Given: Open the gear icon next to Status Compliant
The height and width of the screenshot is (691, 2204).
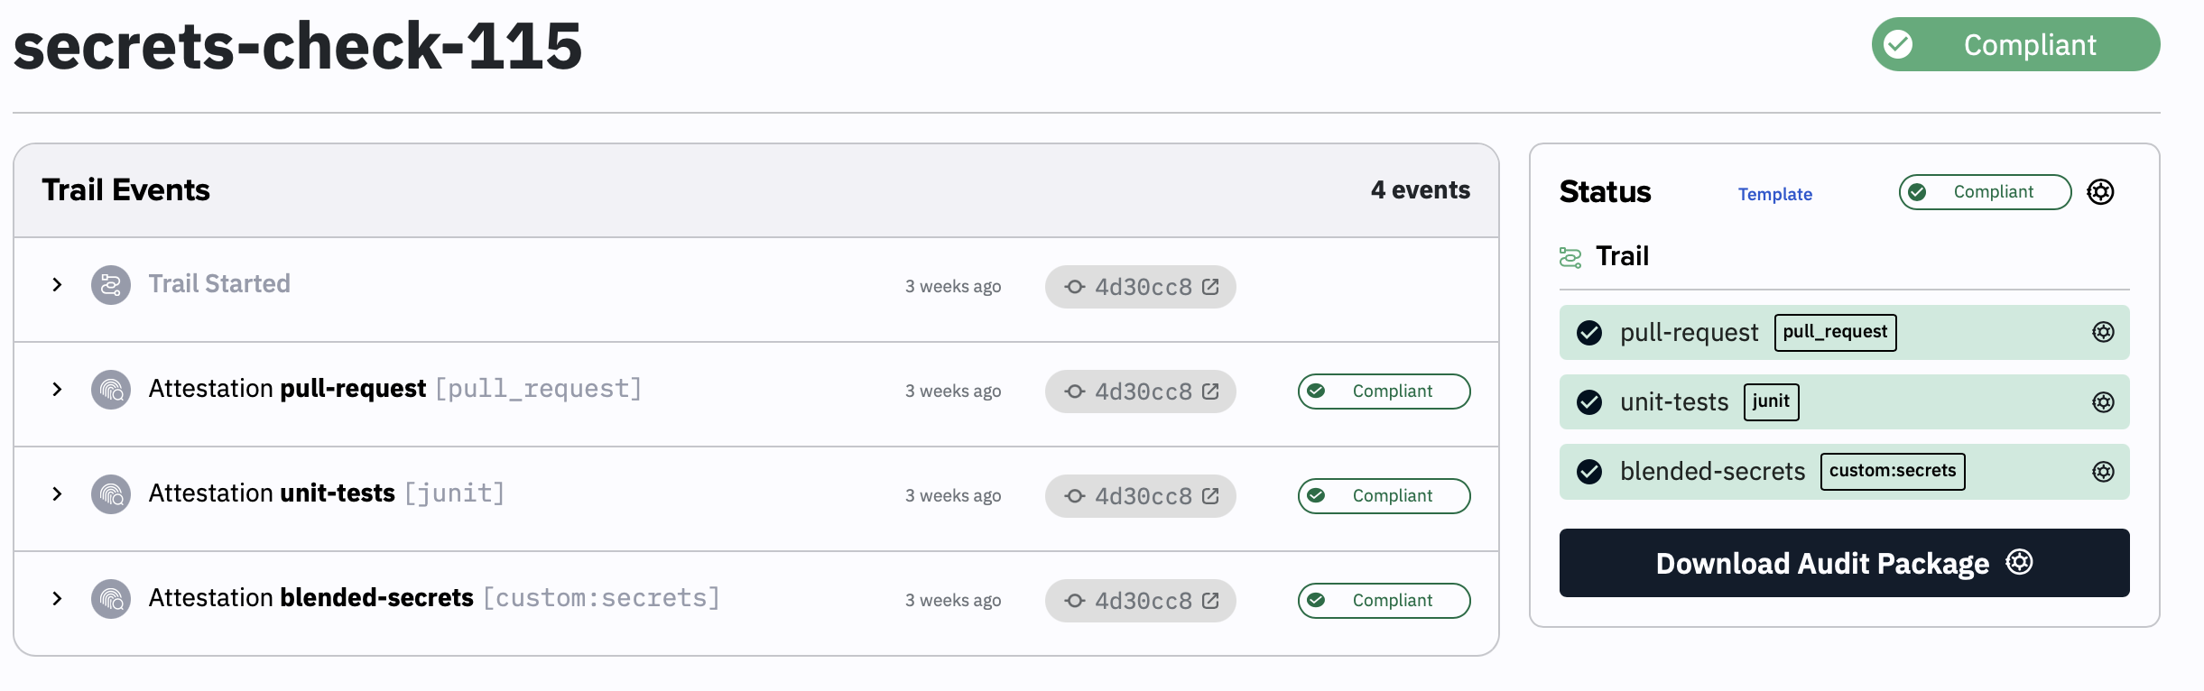Looking at the screenshot, I should [2100, 192].
